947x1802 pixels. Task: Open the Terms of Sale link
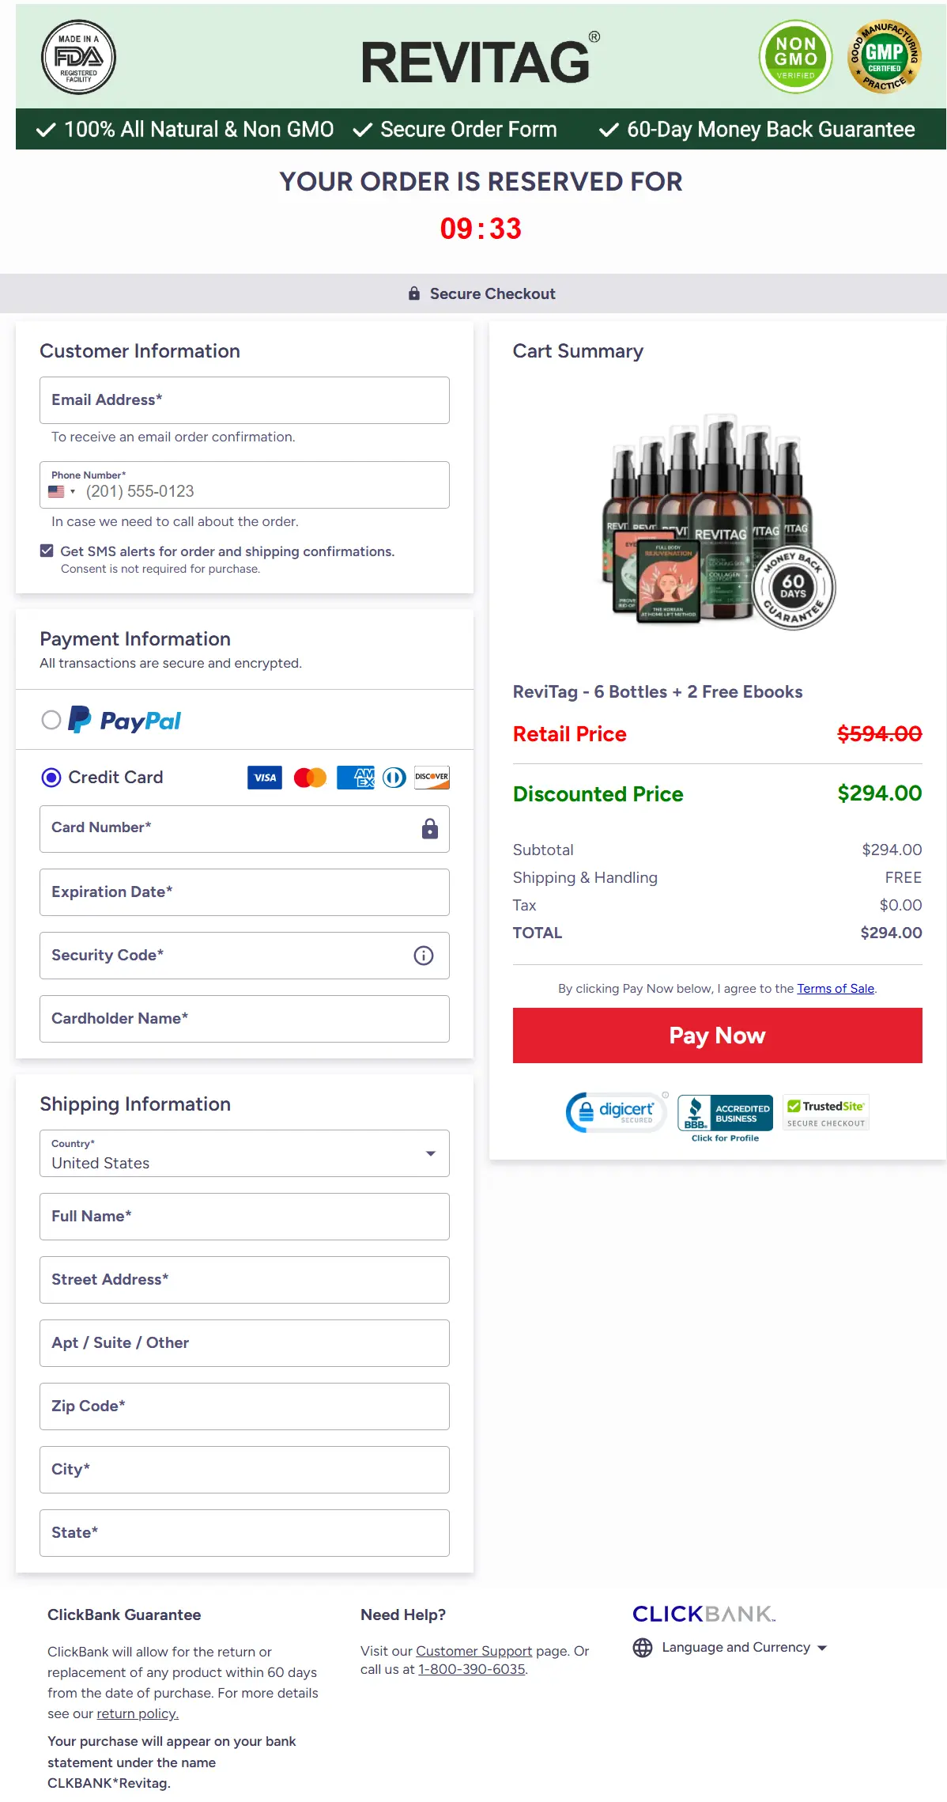pos(836,988)
